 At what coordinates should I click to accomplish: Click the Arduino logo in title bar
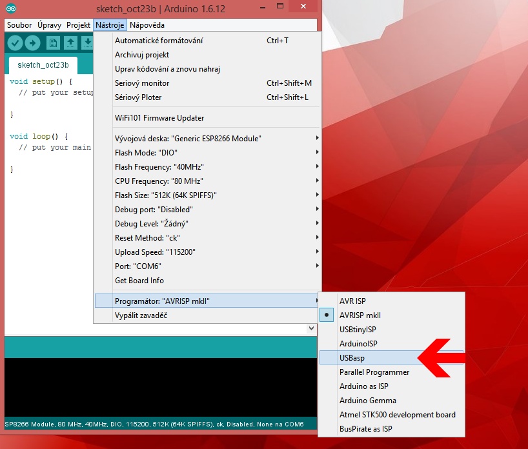12,9
